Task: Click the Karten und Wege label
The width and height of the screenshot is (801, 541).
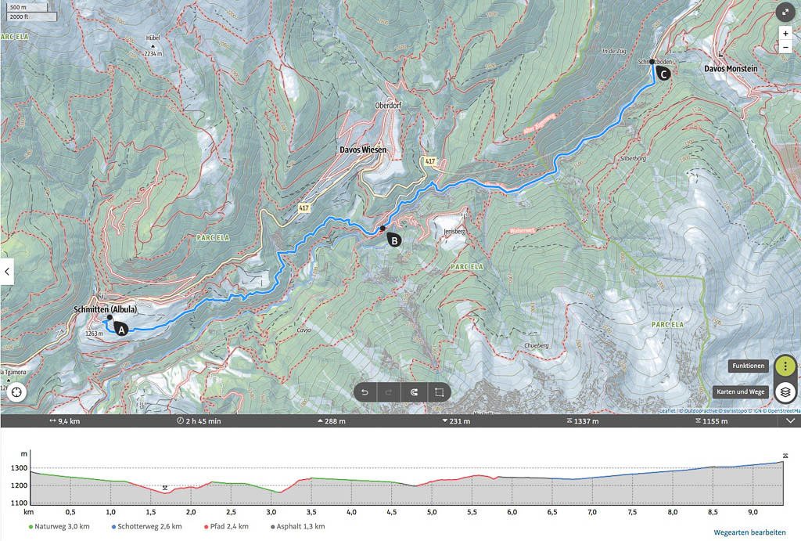Action: [740, 391]
